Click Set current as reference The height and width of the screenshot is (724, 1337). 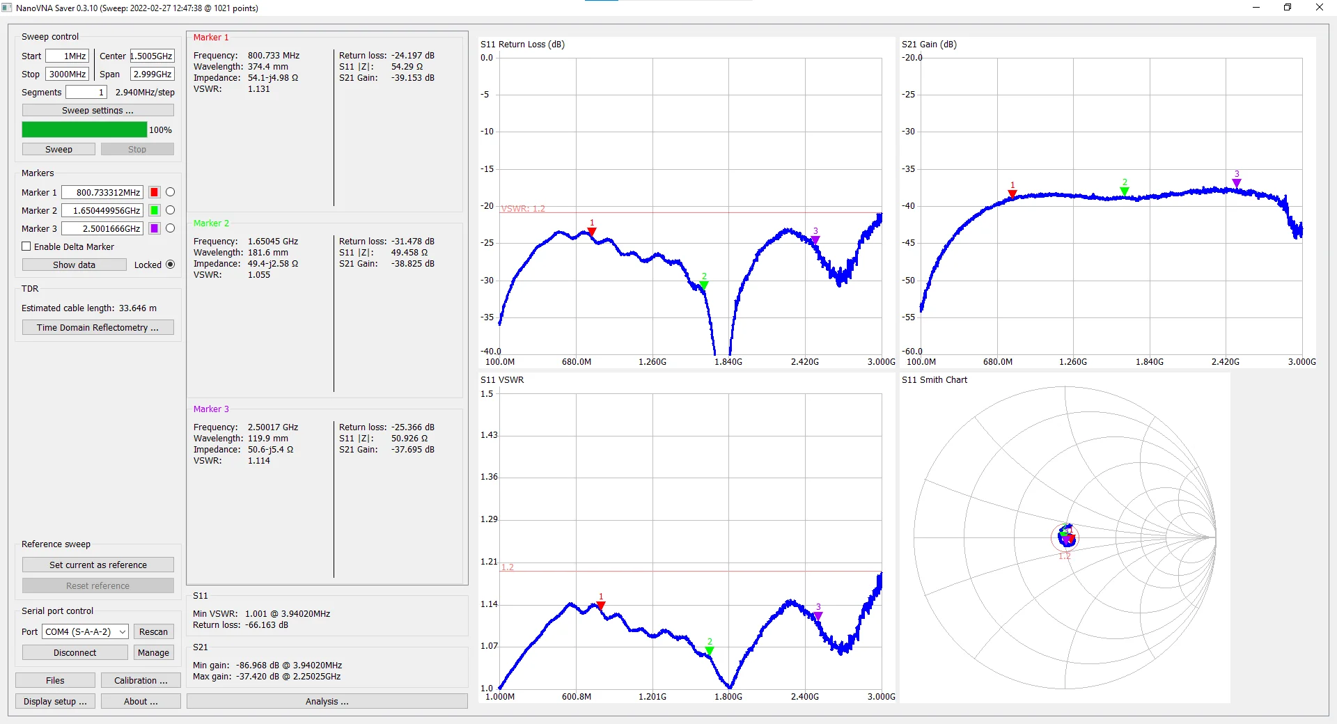98,565
